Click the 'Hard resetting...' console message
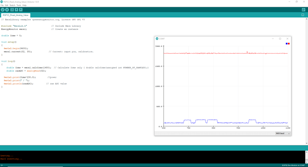The width and height of the screenshot is (308, 167). point(11,159)
